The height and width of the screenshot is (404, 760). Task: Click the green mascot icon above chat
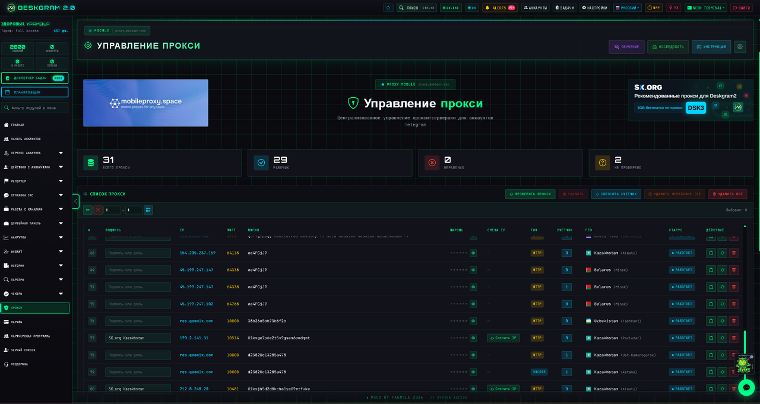[x=743, y=364]
